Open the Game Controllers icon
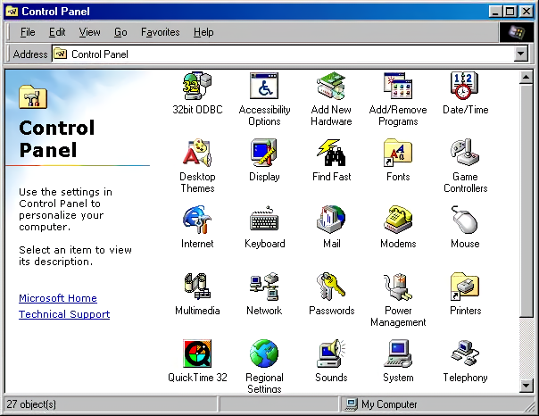 pyautogui.click(x=465, y=154)
